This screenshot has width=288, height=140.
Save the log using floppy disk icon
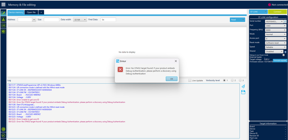pyautogui.click(x=243, y=92)
